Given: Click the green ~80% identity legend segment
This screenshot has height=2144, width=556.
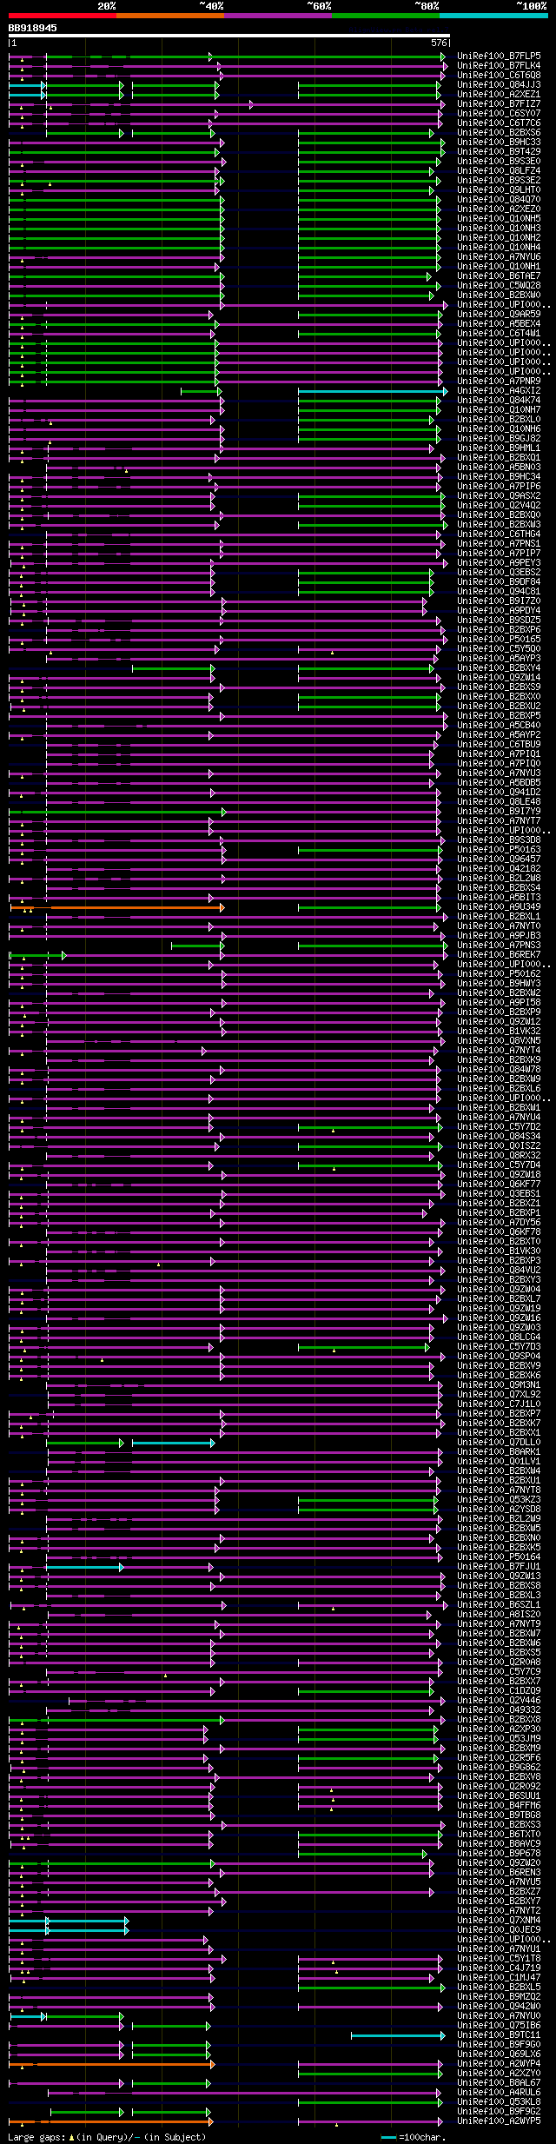Looking at the screenshot, I should (x=385, y=15).
